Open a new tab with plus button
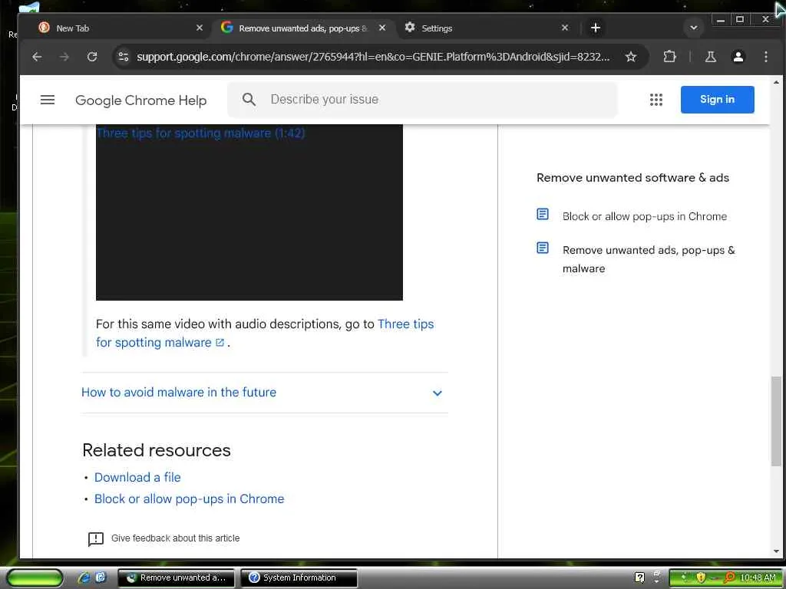The height and width of the screenshot is (589, 786). [595, 28]
